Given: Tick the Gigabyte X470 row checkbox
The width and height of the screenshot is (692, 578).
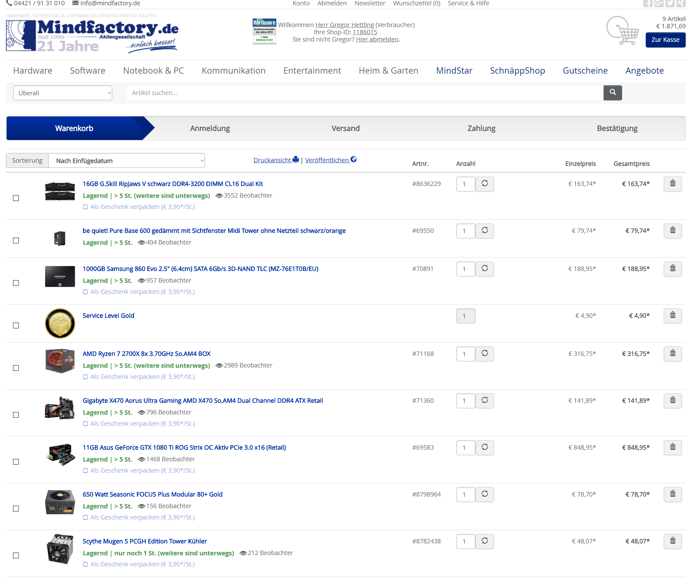Looking at the screenshot, I should [16, 415].
